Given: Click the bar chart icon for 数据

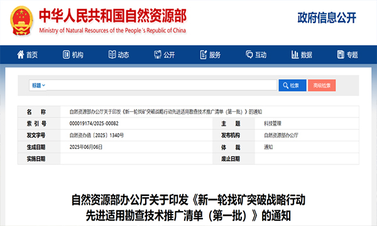Looking at the screenshot, I should point(295,55).
